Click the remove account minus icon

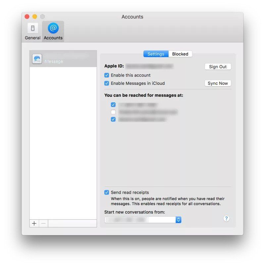[x=43, y=223]
